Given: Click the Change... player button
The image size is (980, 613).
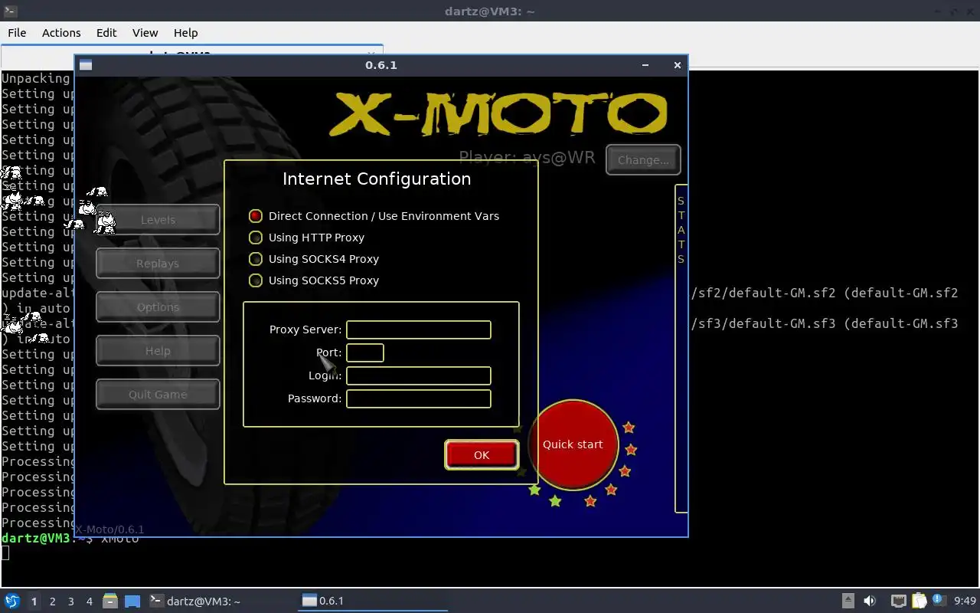Looking at the screenshot, I should pos(643,160).
